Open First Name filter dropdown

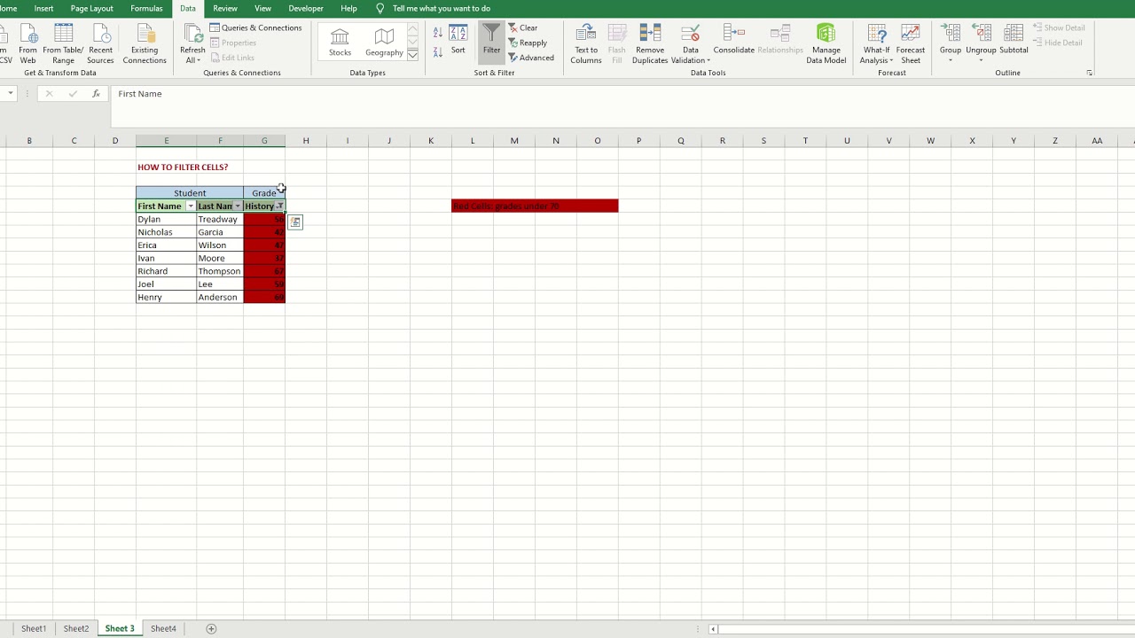coord(191,206)
